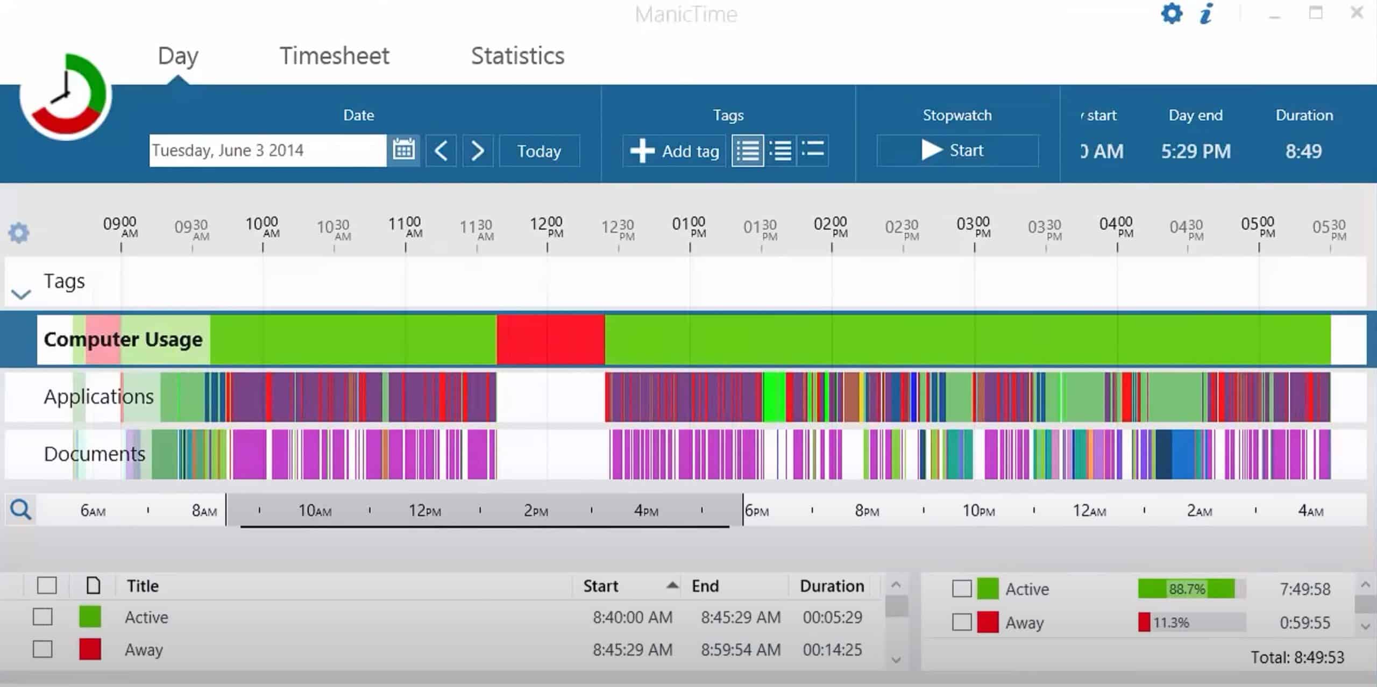Screen dimensions: 1377x687
Task: Check the Active row checkbox in list
Action: [42, 617]
